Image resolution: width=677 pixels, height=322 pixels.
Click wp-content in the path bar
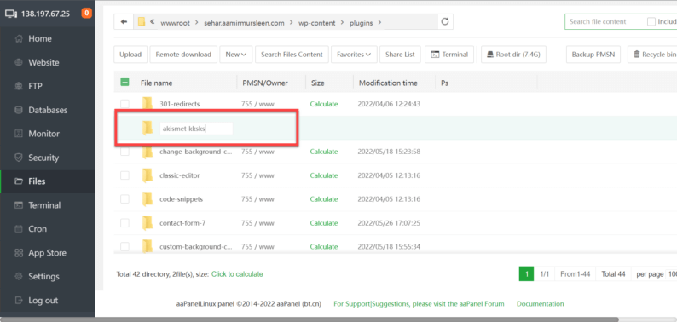click(x=316, y=23)
